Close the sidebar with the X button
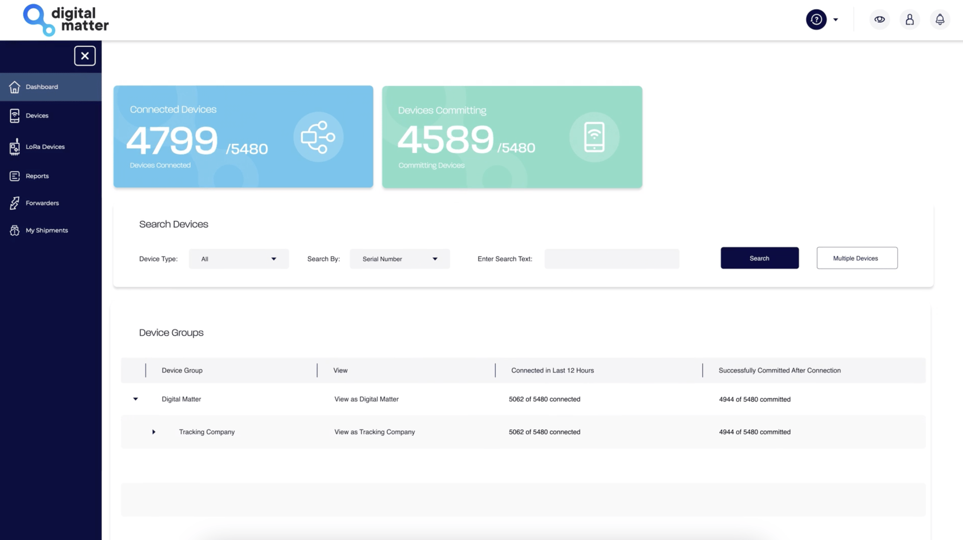 (x=85, y=56)
